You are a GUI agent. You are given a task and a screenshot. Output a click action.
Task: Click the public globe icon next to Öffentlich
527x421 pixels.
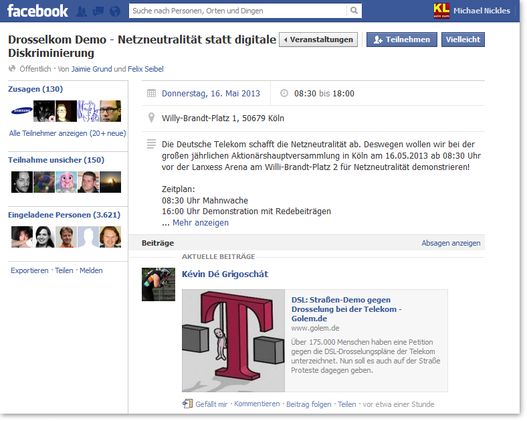12,68
